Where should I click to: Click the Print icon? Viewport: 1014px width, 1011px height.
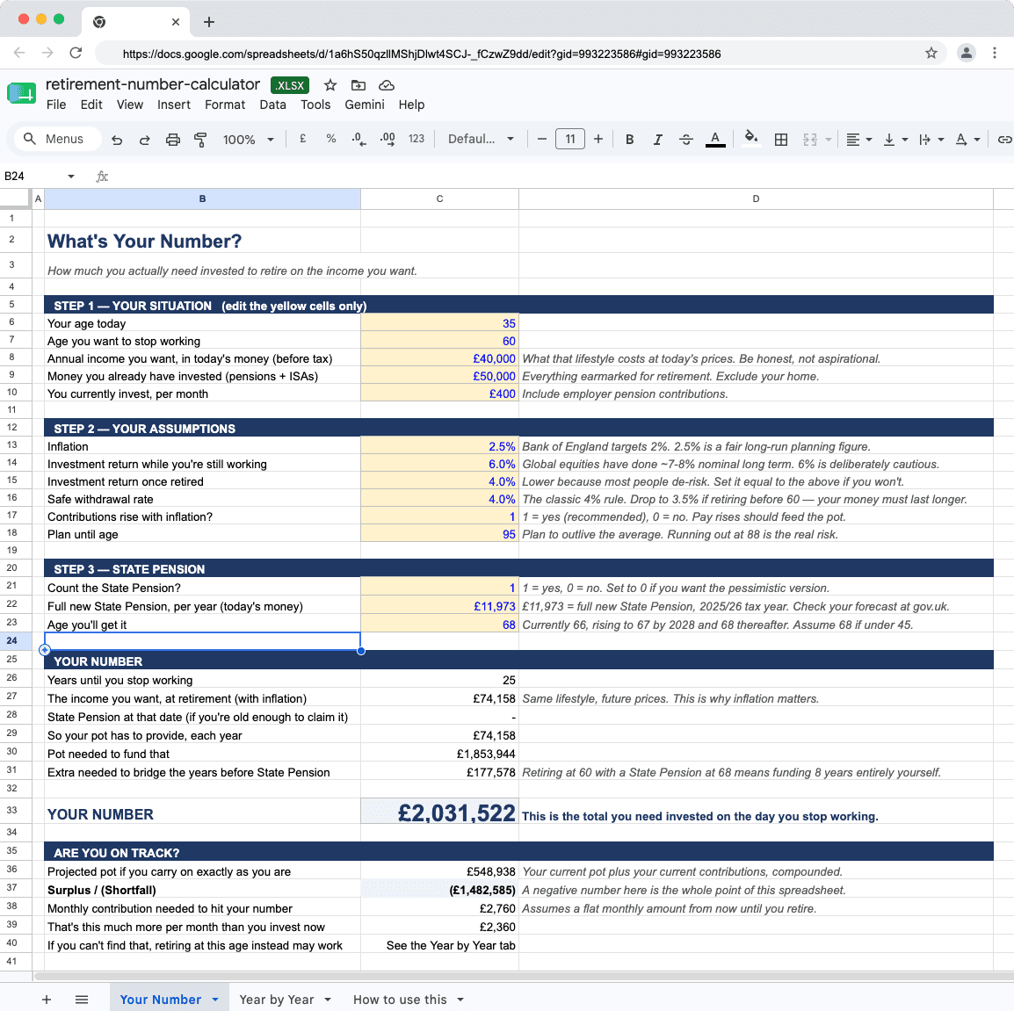point(173,139)
